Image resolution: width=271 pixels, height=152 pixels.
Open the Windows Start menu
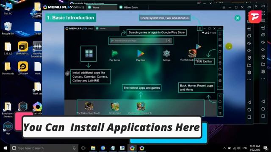[x=5, y=148]
